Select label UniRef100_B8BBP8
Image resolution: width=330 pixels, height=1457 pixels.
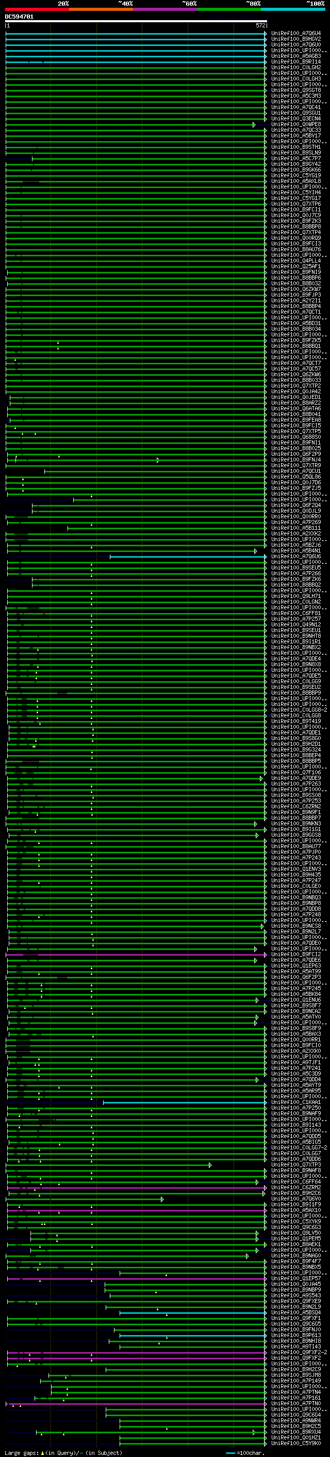(x=296, y=226)
